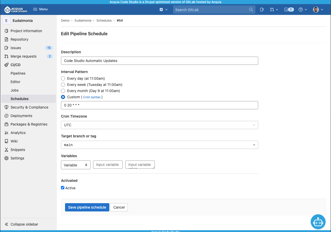331x232 pixels.
Task: Click the CI/CD rocket icon
Action: tap(6, 65)
